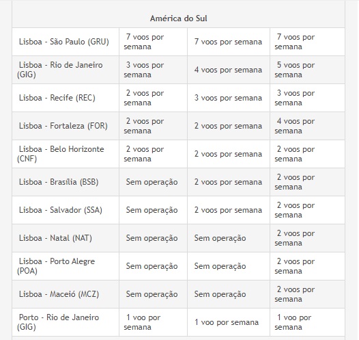Select '1 voo por semana' middle cell in Porto row
This screenshot has height=340, width=359.
pyautogui.click(x=228, y=322)
